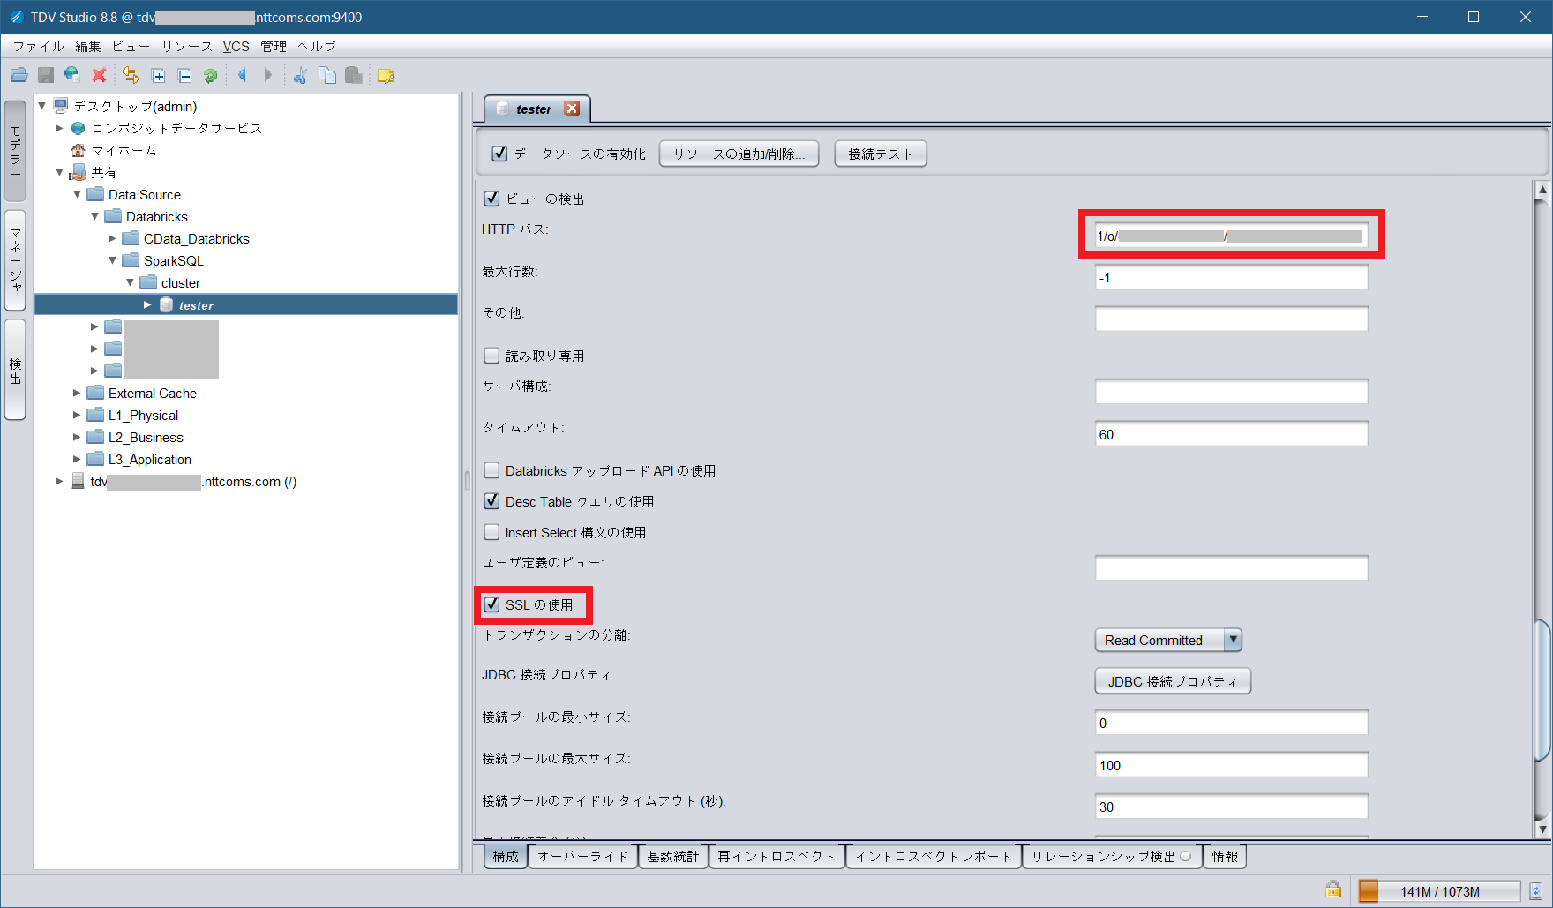Switch to the 再イントロスペクト tab
The height and width of the screenshot is (908, 1553).
point(776,856)
